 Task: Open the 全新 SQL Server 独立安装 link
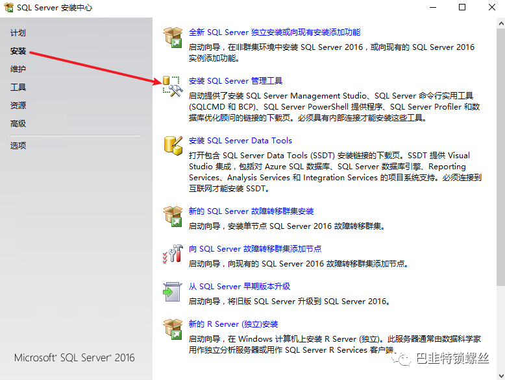[275, 32]
